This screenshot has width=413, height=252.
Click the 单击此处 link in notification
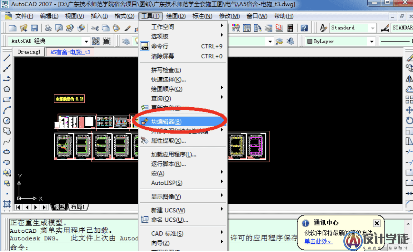(x=319, y=241)
